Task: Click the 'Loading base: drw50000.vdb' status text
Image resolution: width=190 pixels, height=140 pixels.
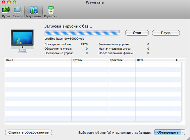Action: click(64, 39)
